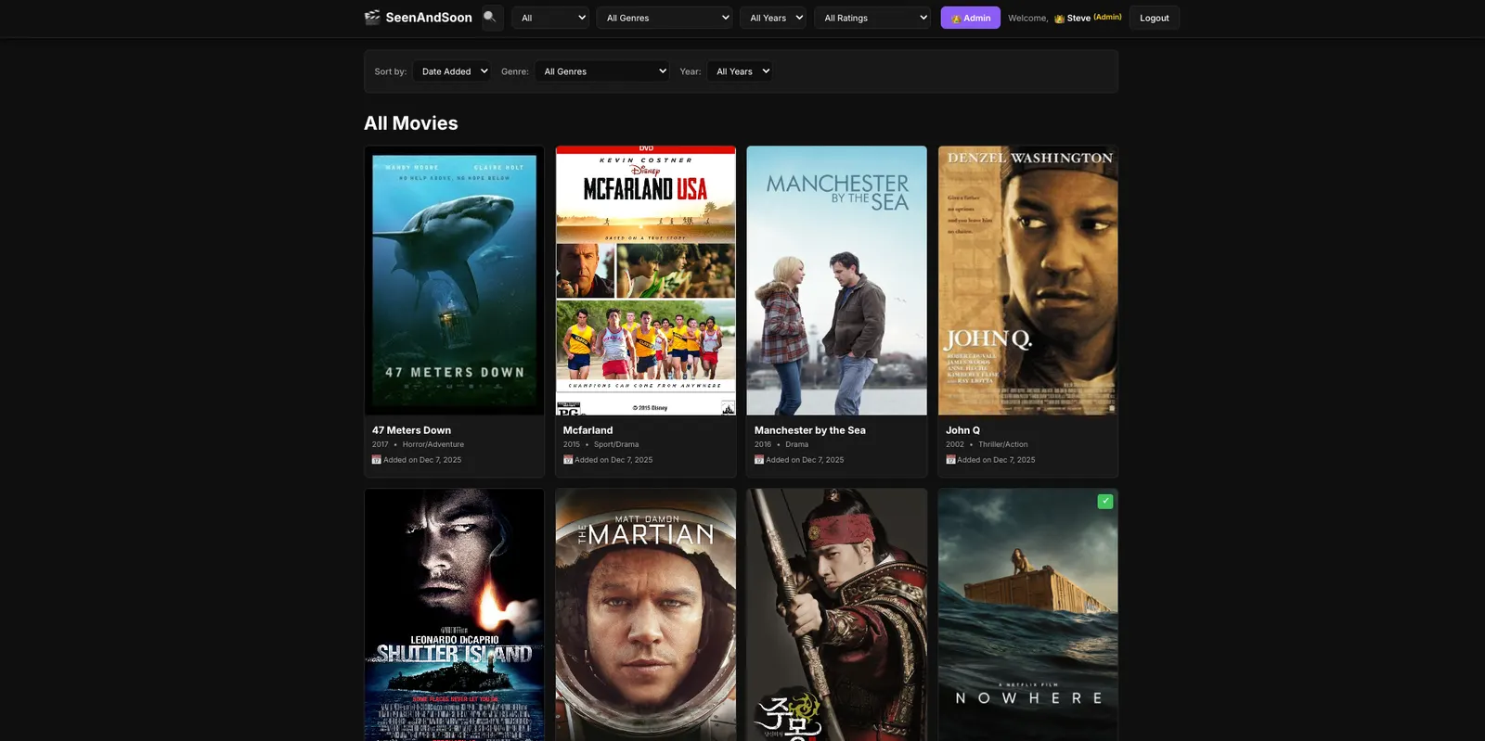Open the John Q poster
1485x741 pixels.
[1027, 280]
